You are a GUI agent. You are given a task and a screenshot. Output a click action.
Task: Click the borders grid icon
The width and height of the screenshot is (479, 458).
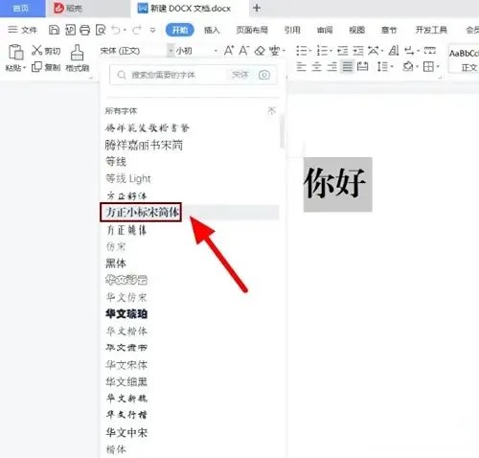[428, 66]
